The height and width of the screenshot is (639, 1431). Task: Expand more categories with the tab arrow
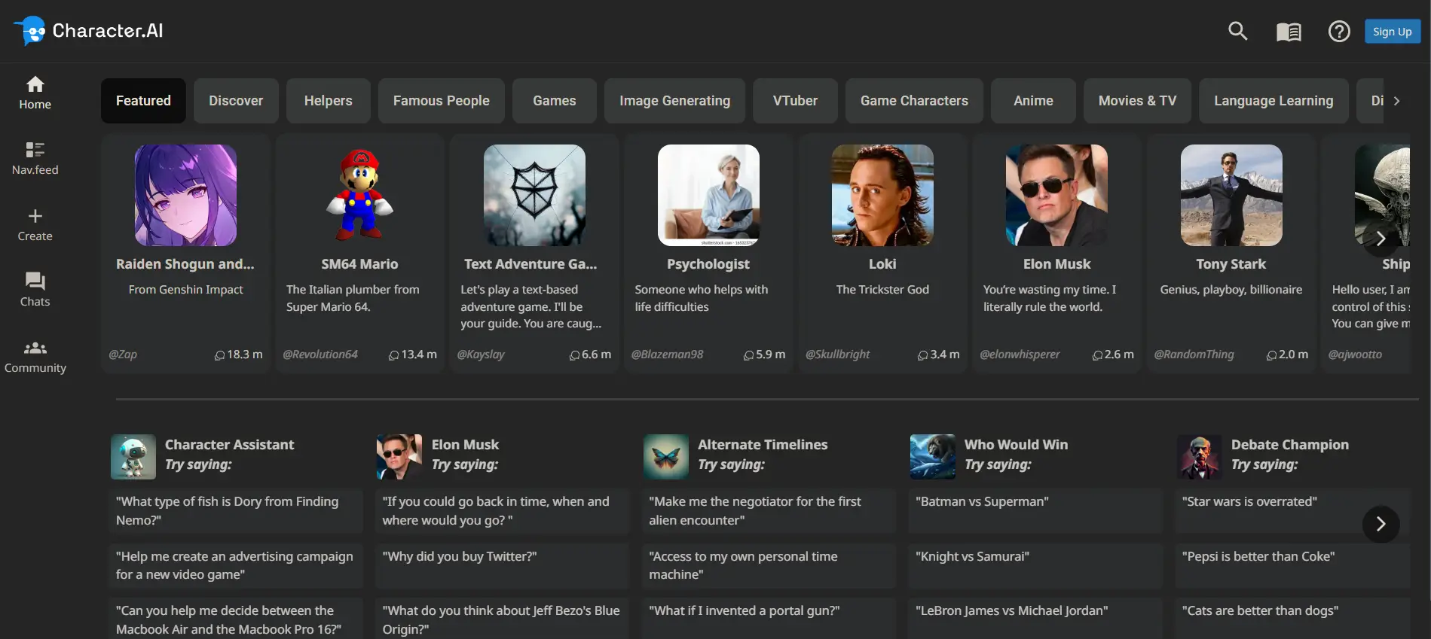[x=1396, y=101]
